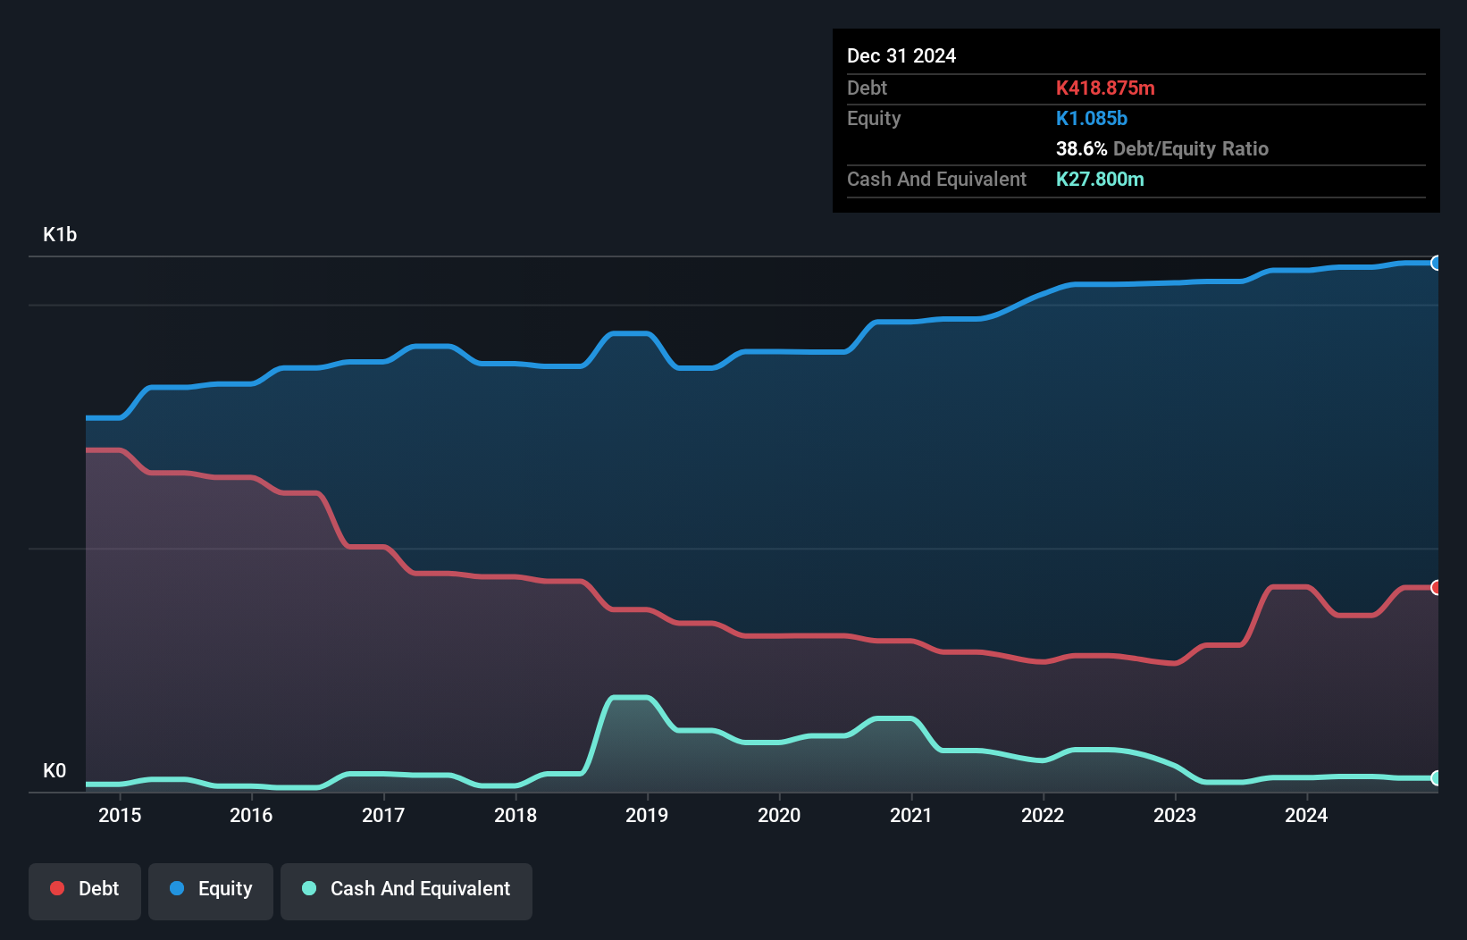Click the K0 y-axis label

point(54,770)
